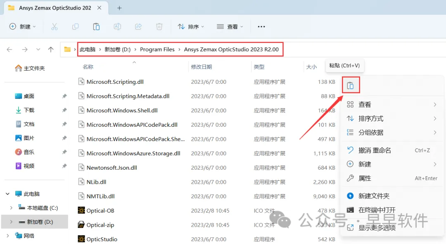Click the Paste icon in context menu

point(351,85)
